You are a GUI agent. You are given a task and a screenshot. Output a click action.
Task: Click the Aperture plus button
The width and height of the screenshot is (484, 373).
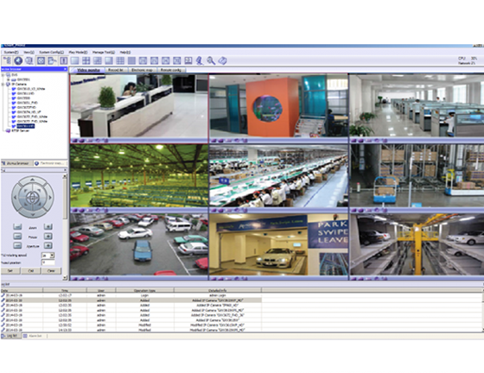pos(48,246)
